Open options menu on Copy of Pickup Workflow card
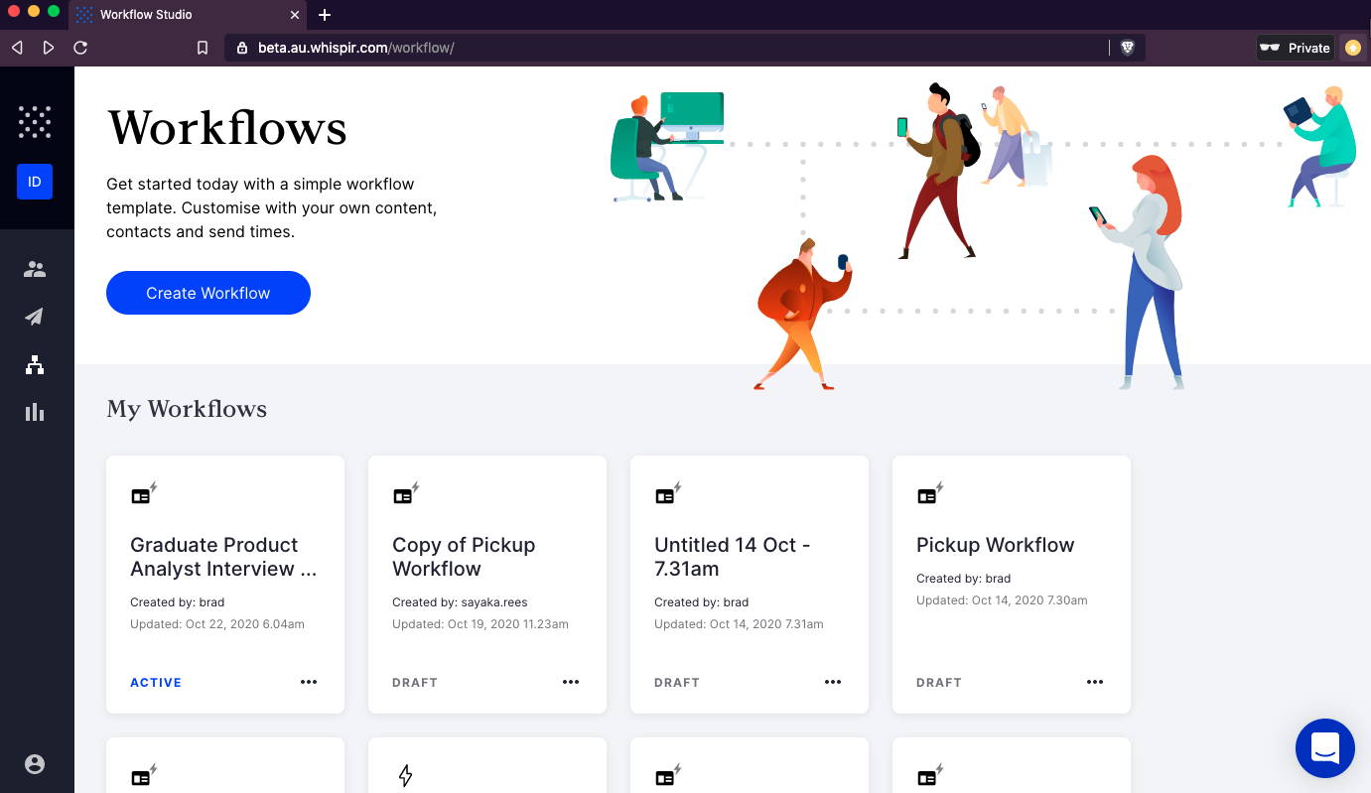This screenshot has height=793, width=1371. click(x=571, y=682)
